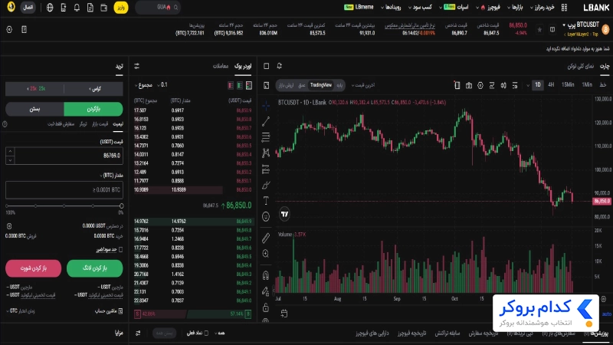Viewport: 613px width, 345px height.
Task: Open the trade settings gear under the header
Action: click(x=9, y=29)
